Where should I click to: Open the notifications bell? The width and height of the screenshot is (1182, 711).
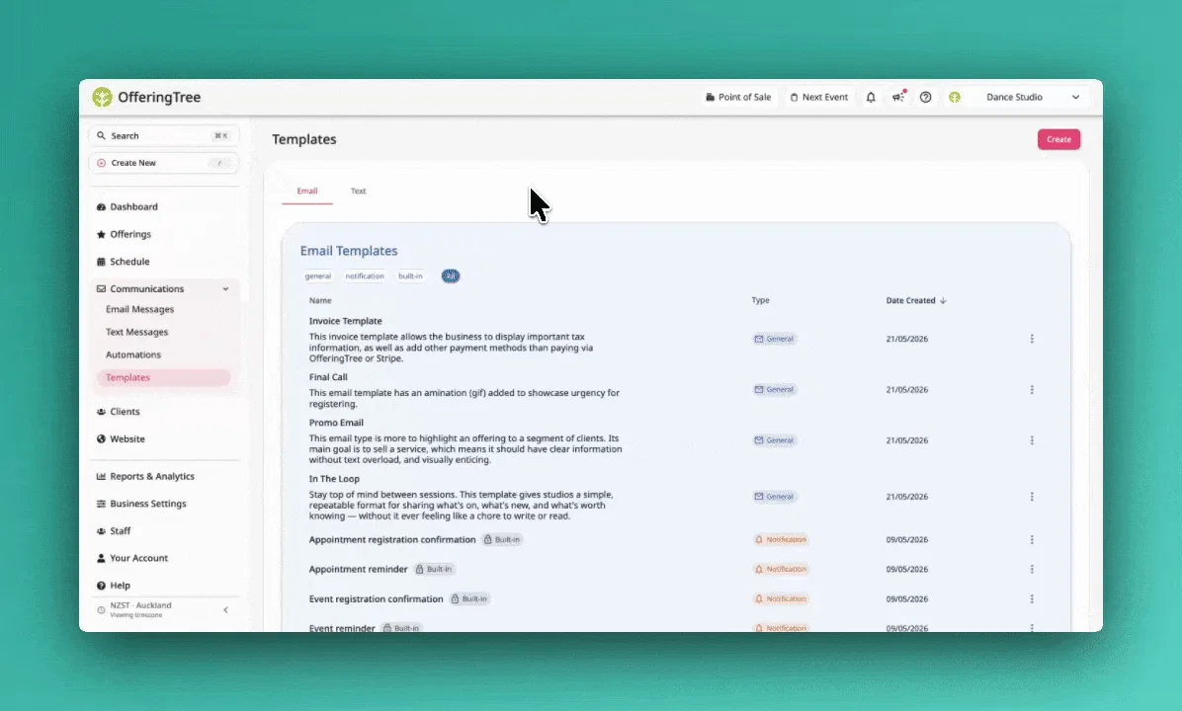point(871,97)
